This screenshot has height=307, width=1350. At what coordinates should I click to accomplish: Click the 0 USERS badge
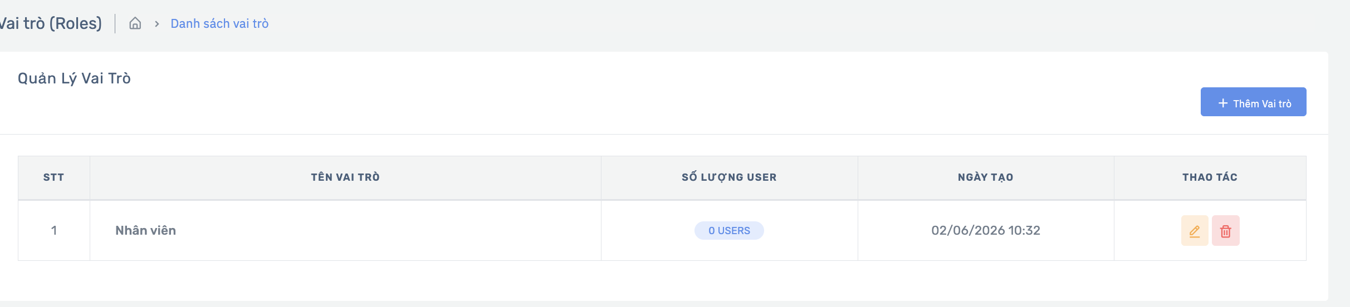click(x=729, y=230)
